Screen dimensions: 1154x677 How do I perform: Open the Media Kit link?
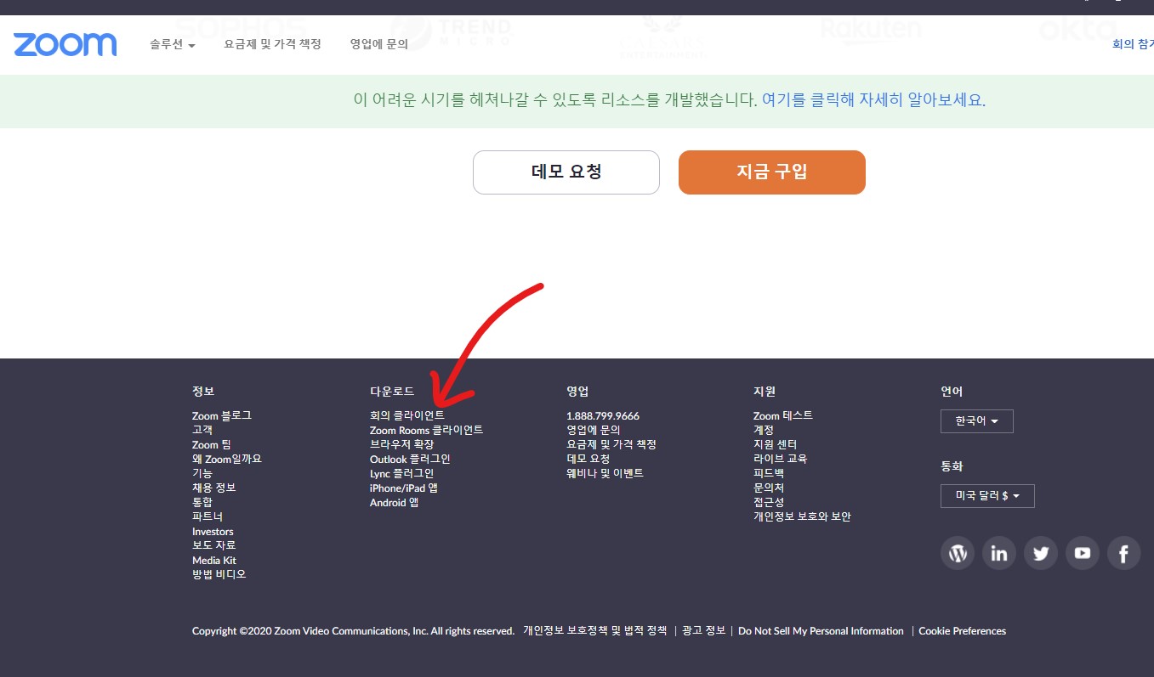point(214,561)
